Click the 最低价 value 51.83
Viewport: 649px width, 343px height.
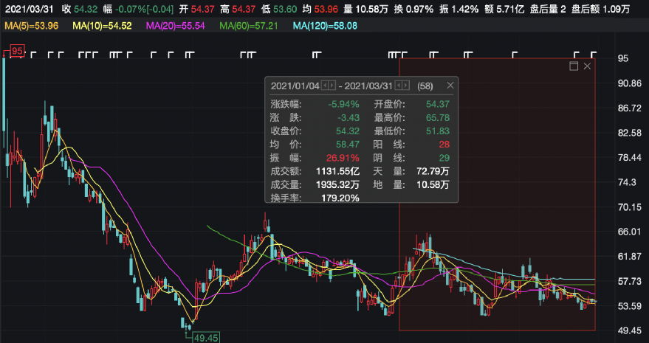[x=438, y=131]
